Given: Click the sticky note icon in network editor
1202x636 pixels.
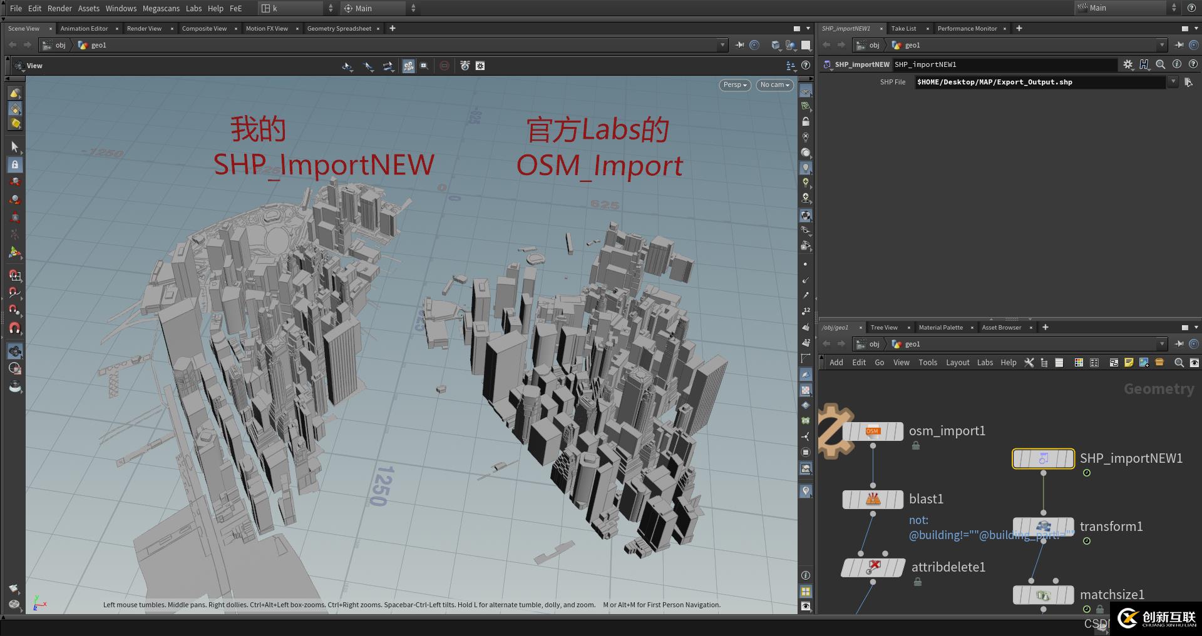Looking at the screenshot, I should [1129, 363].
